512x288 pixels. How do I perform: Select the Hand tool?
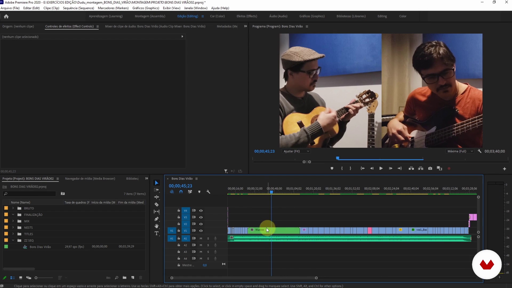click(x=157, y=226)
